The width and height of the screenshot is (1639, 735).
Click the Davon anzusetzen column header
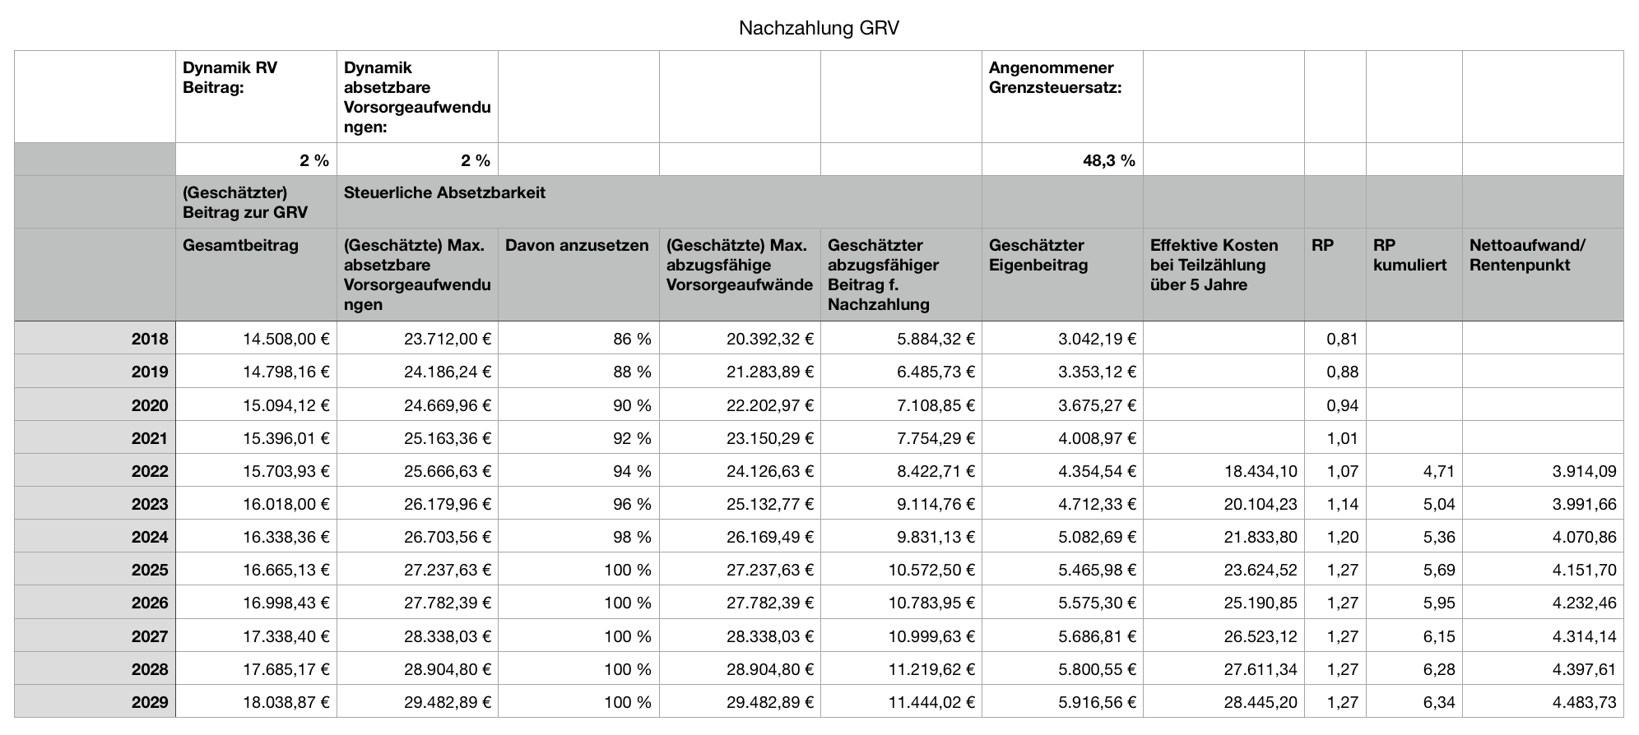578,275
